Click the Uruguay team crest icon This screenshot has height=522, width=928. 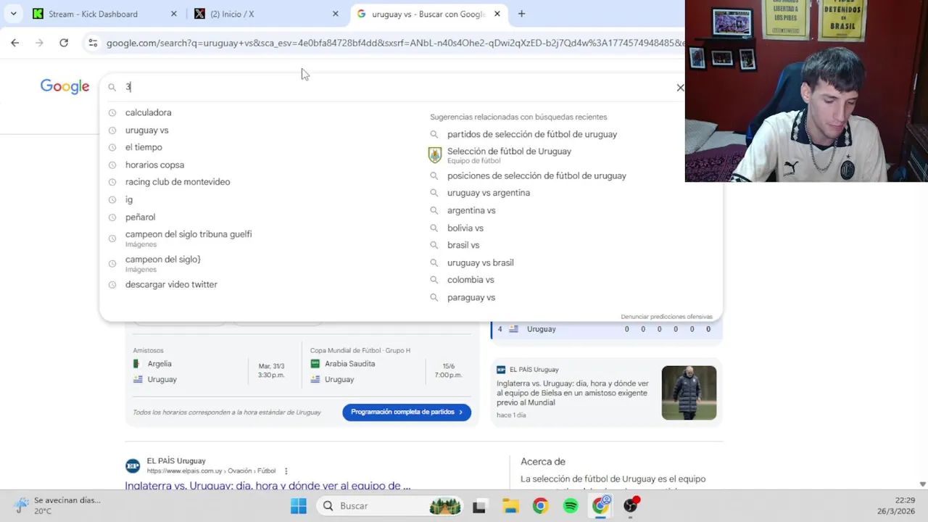click(x=435, y=154)
